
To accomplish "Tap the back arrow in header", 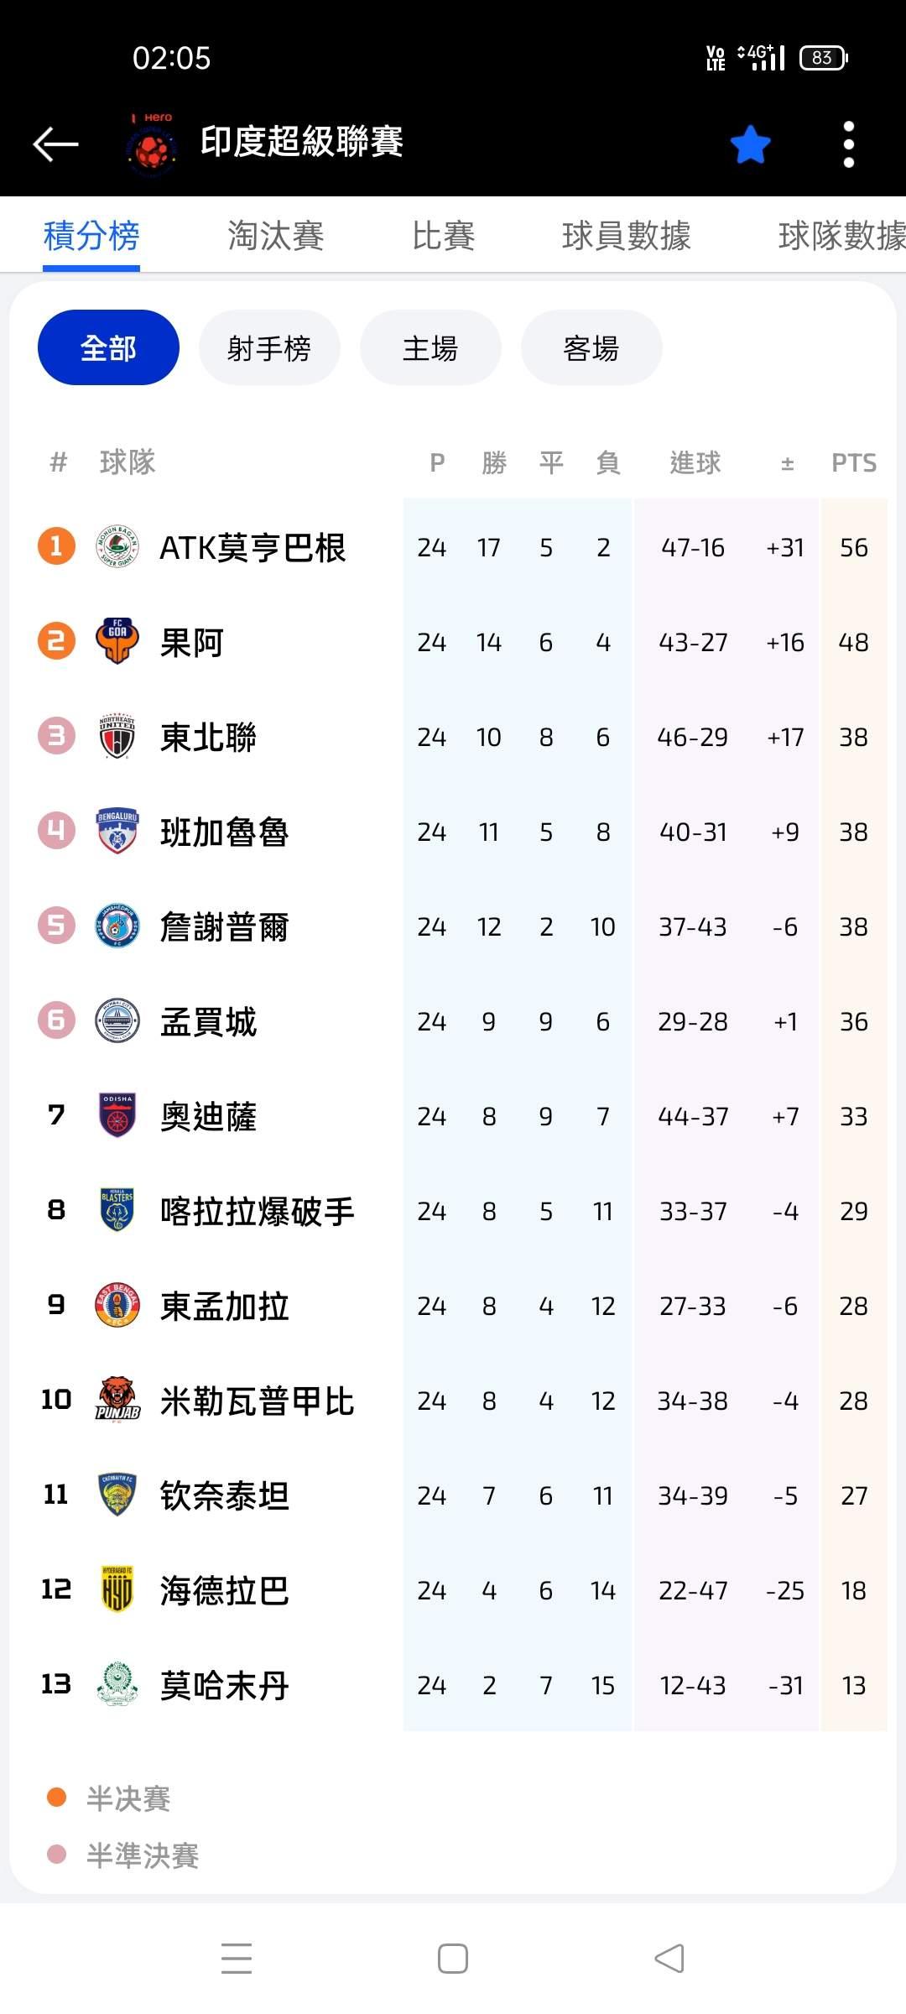I will [55, 143].
